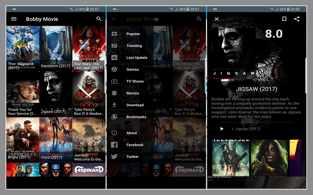Viewport: 313px width, 195px height.
Task: Go to TV Shows in the drawer
Action: [x=135, y=81]
